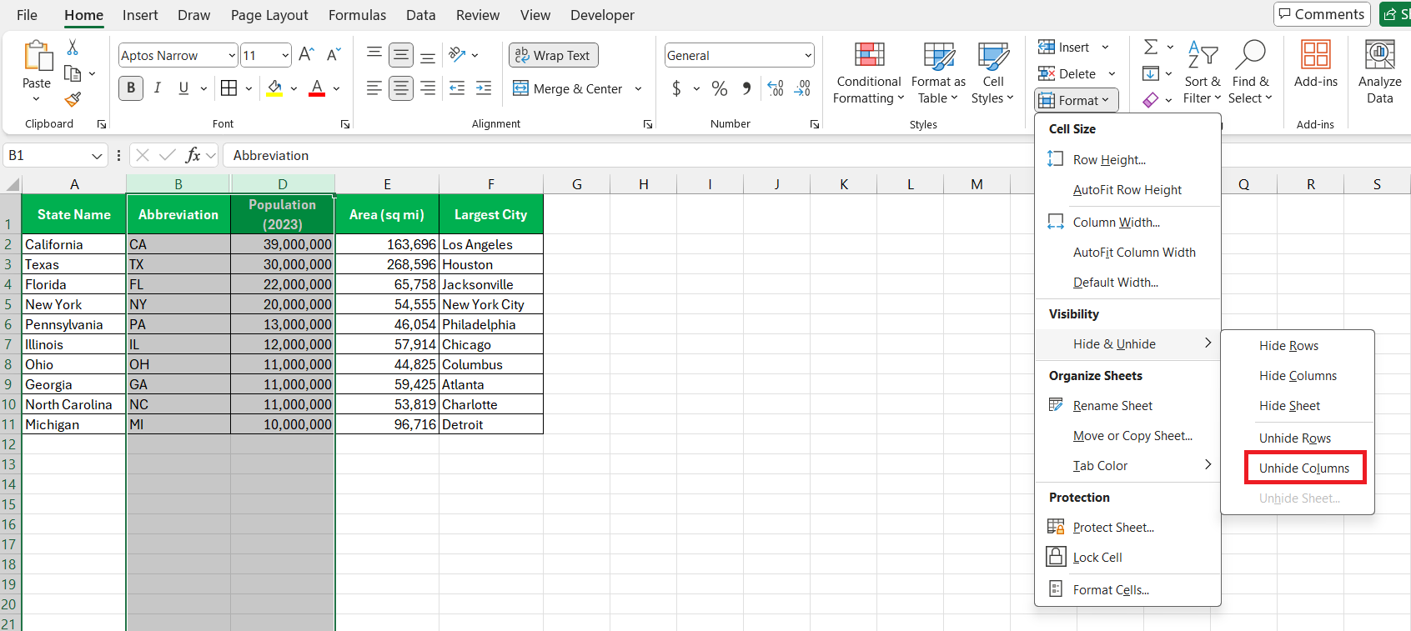Viewport: 1411px width, 631px height.
Task: Open Cell Styles gallery
Action: 992,73
